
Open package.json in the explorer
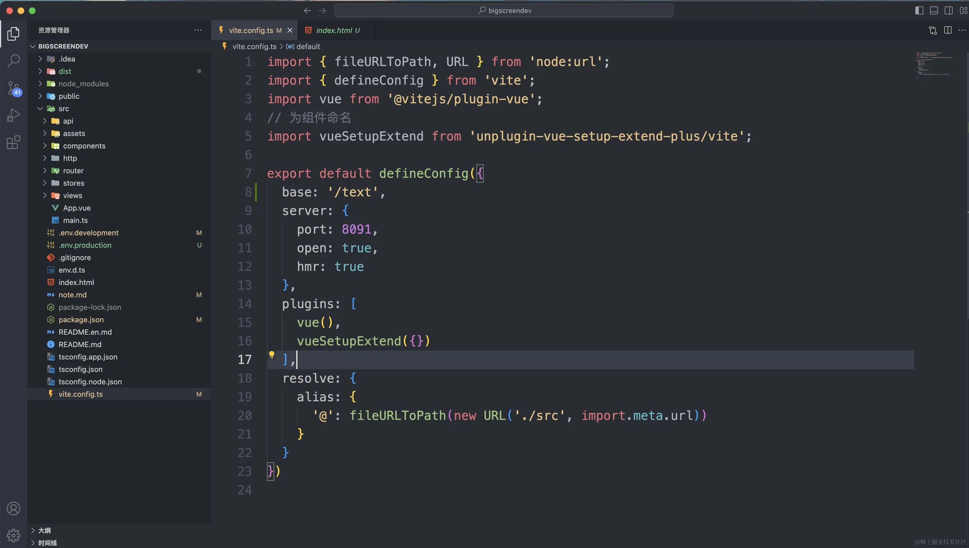[x=81, y=320]
